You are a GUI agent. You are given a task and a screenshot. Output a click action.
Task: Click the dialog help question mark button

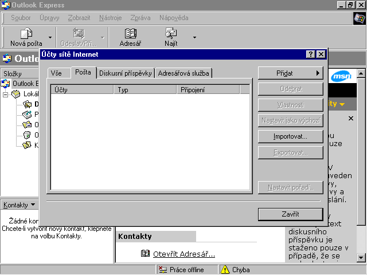(311, 54)
